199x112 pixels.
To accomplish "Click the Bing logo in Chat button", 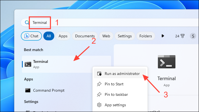I will point(27,36).
